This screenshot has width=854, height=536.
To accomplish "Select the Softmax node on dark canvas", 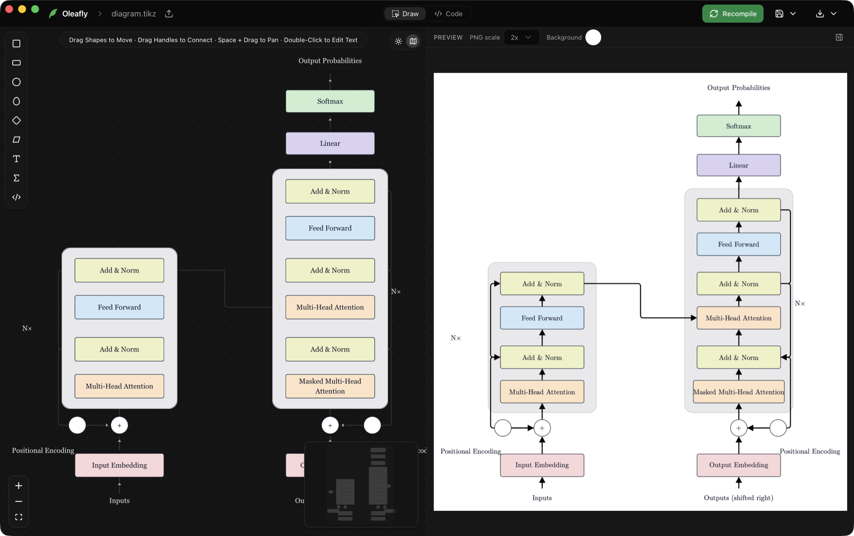I will point(330,101).
